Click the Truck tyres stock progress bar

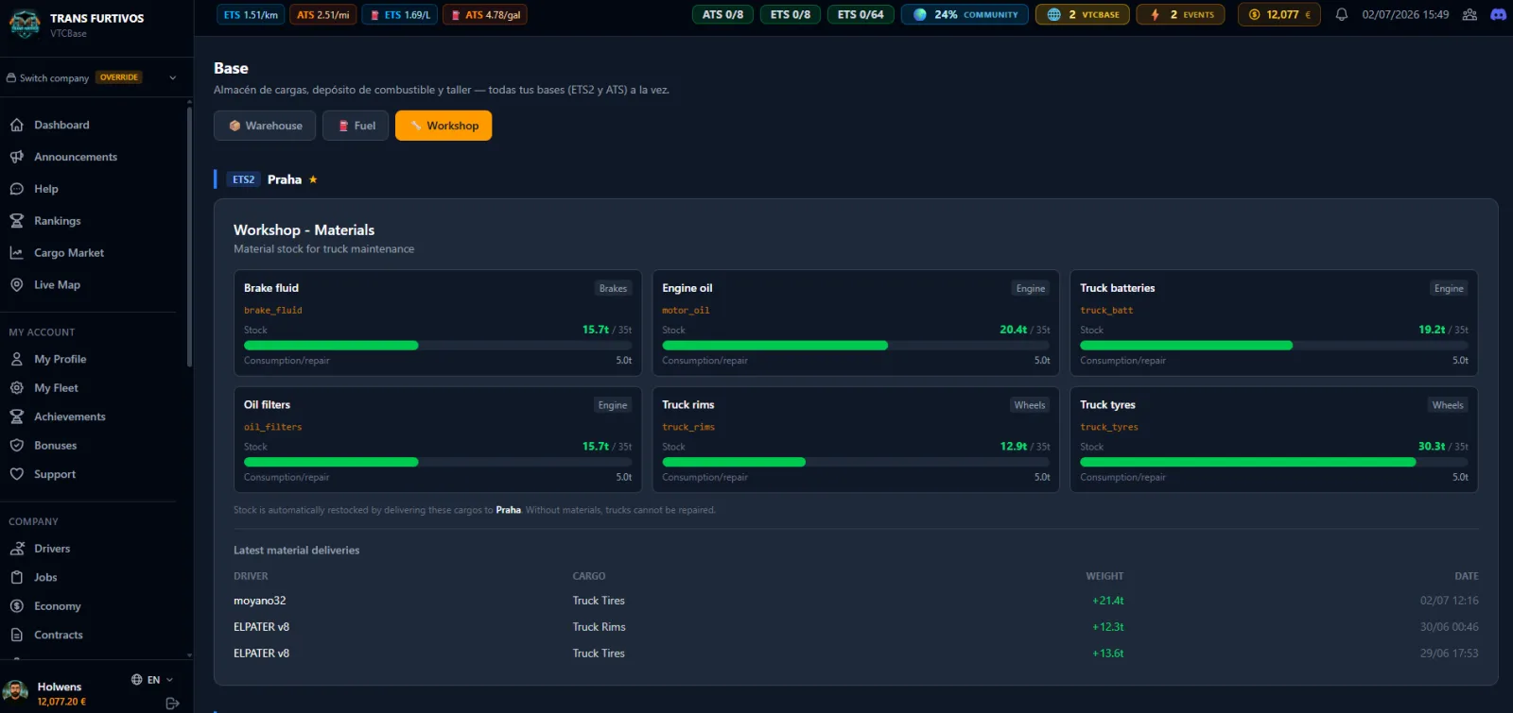(1274, 462)
